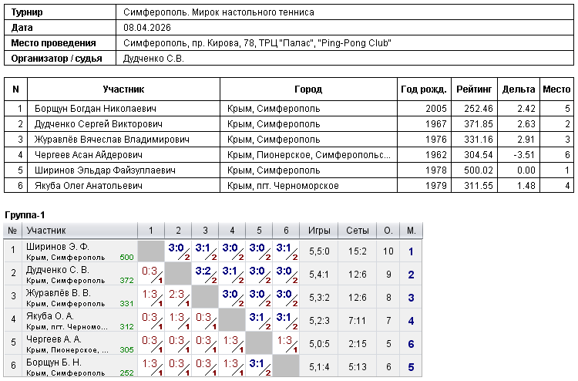Screen dimensions: 578x381
Task: Open participant Борщун Богдан Николаевич
Action: coord(96,109)
